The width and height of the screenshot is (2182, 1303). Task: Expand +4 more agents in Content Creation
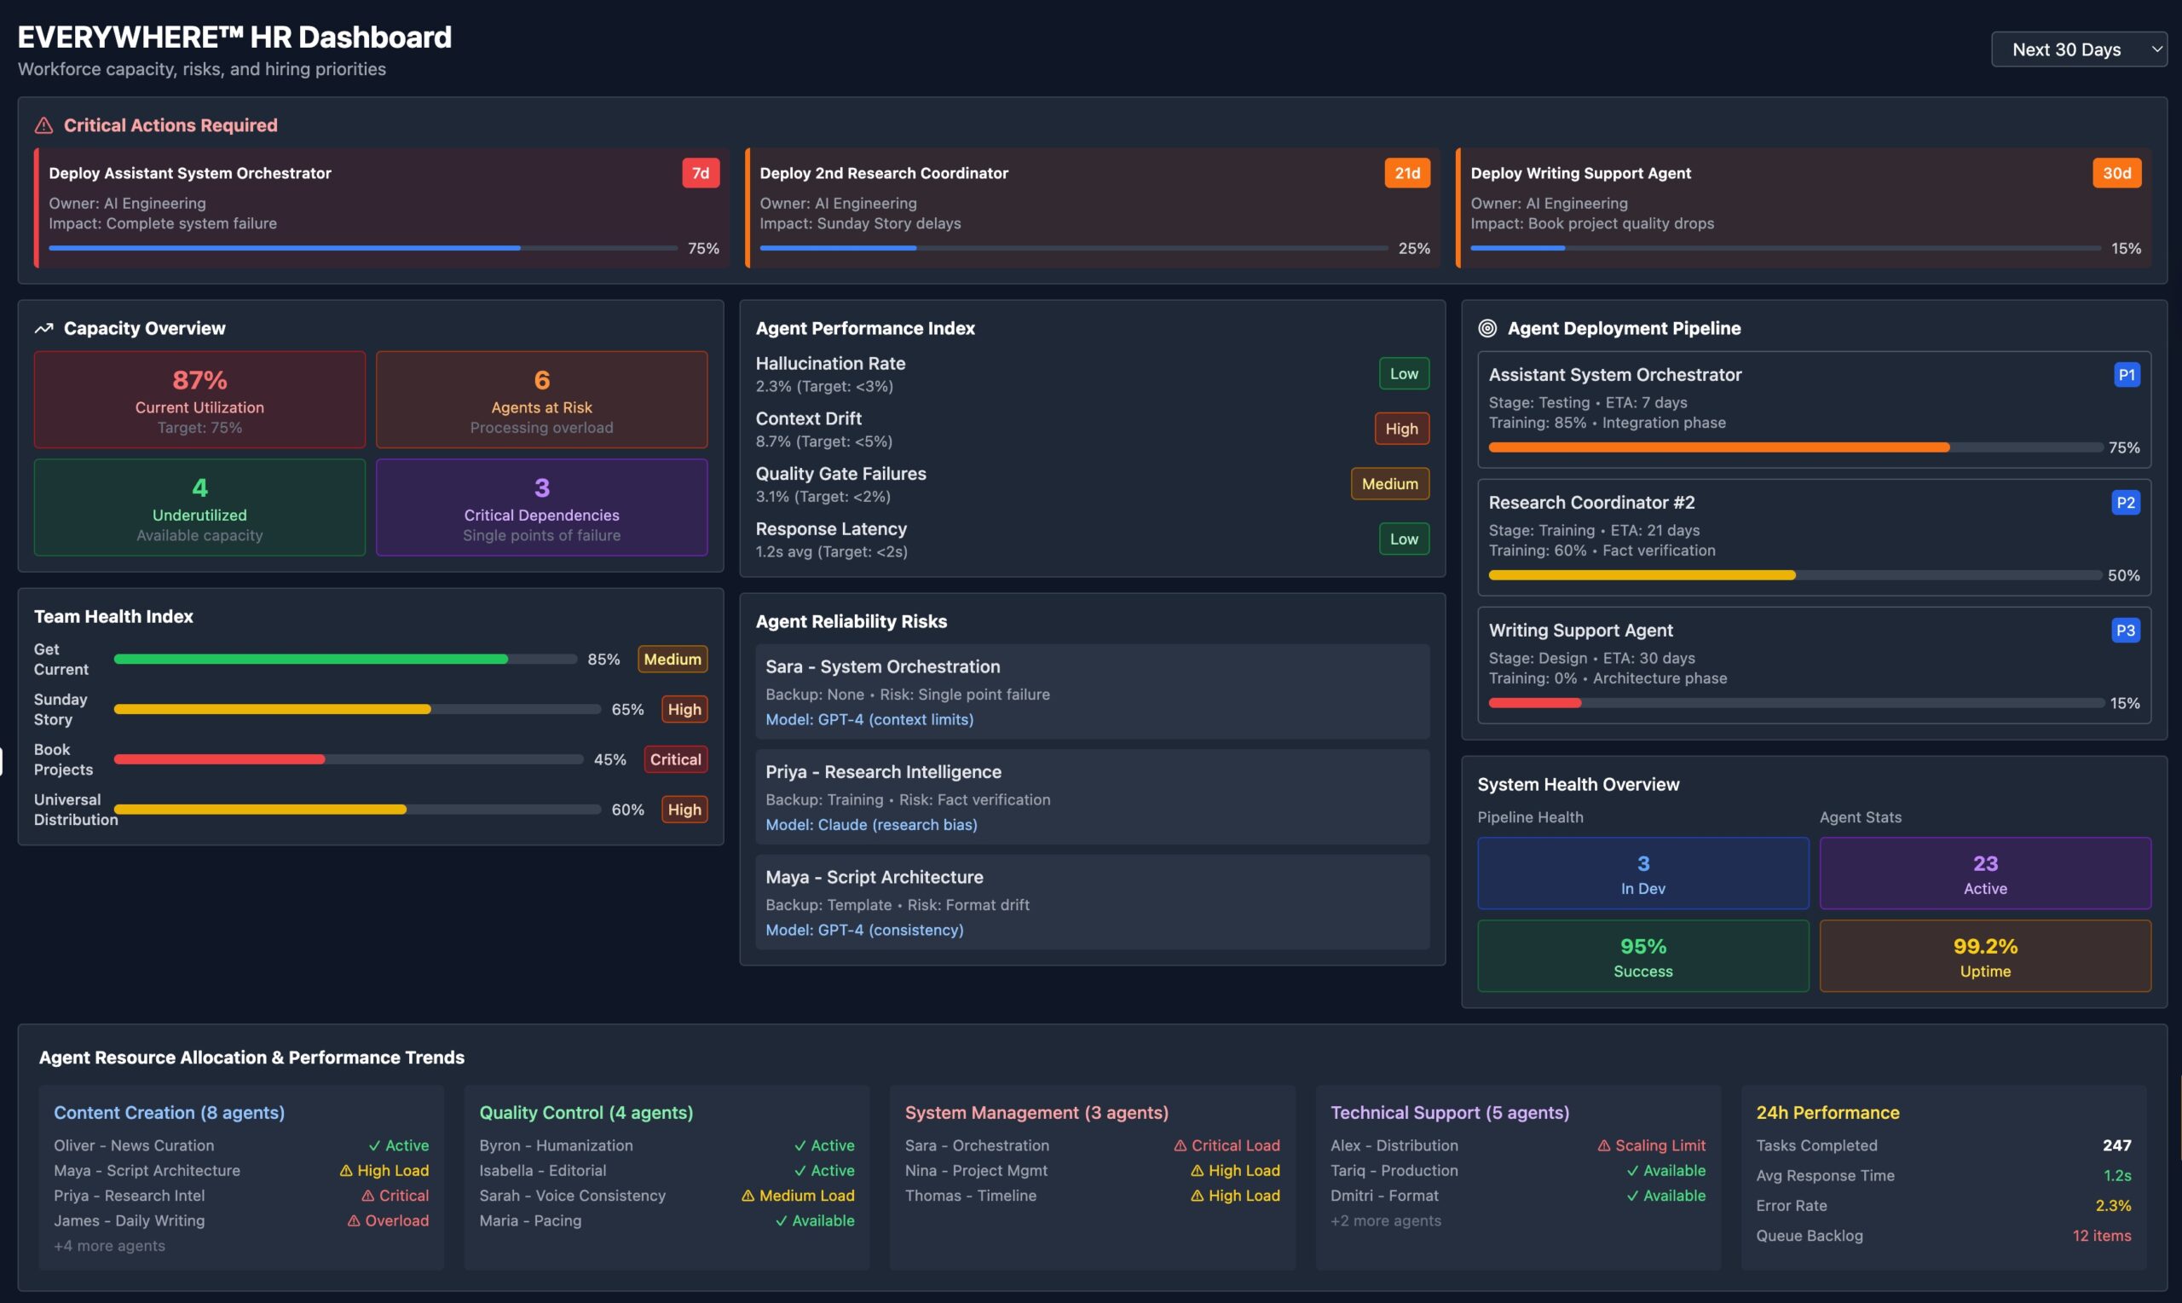coord(109,1246)
